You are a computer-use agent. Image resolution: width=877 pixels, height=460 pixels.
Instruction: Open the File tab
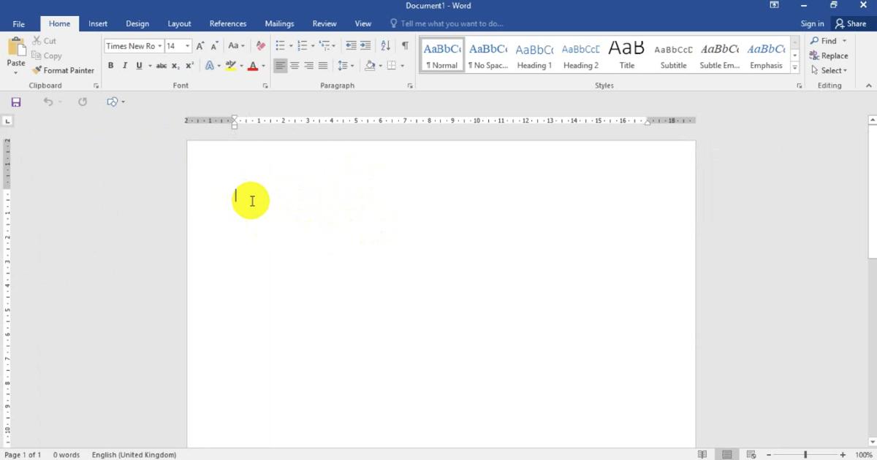tap(19, 24)
